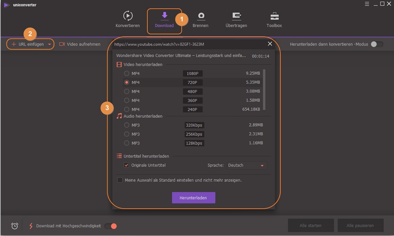Click the Herunterladen button
Screen dimensions: 394x236
193,198
